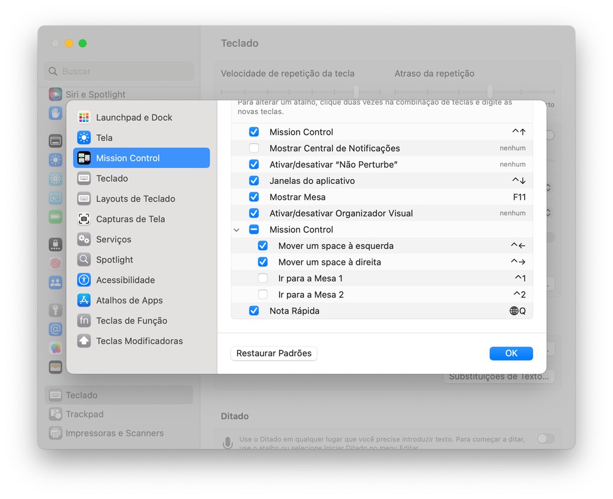Select the Tela sun icon
The width and height of the screenshot is (613, 499).
click(x=84, y=137)
